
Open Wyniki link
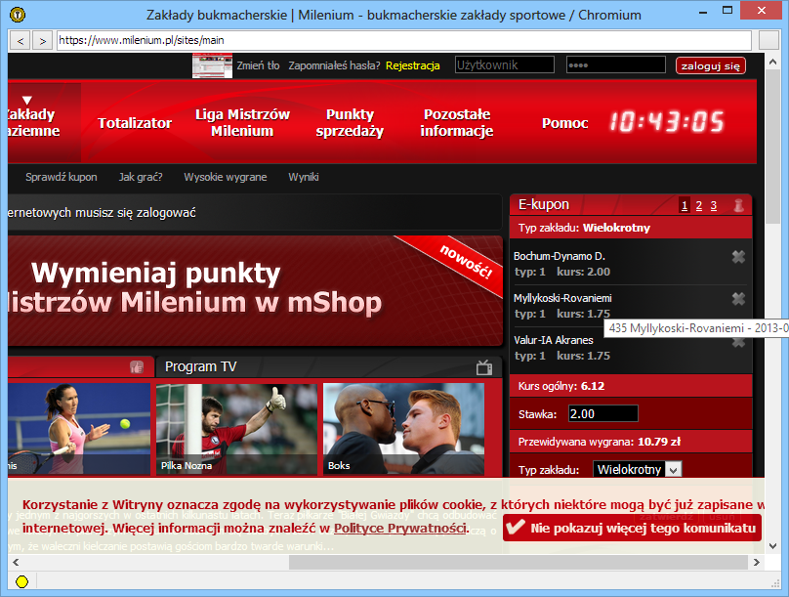point(304,177)
